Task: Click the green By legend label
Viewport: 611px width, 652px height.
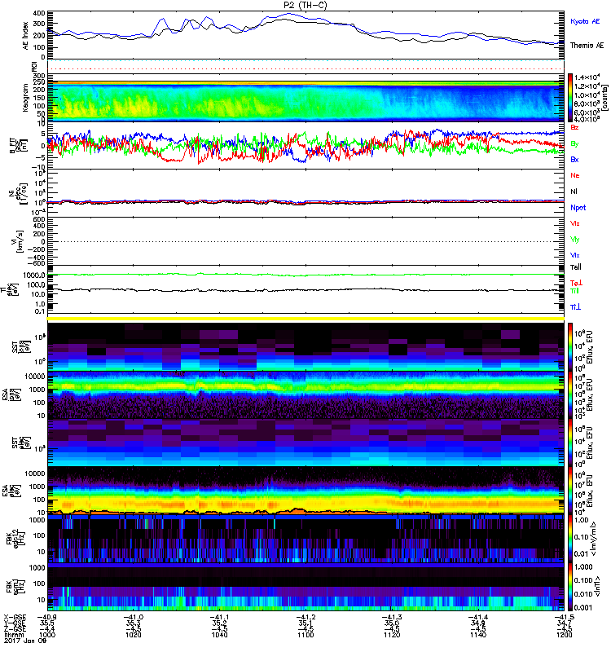Action: [x=574, y=144]
